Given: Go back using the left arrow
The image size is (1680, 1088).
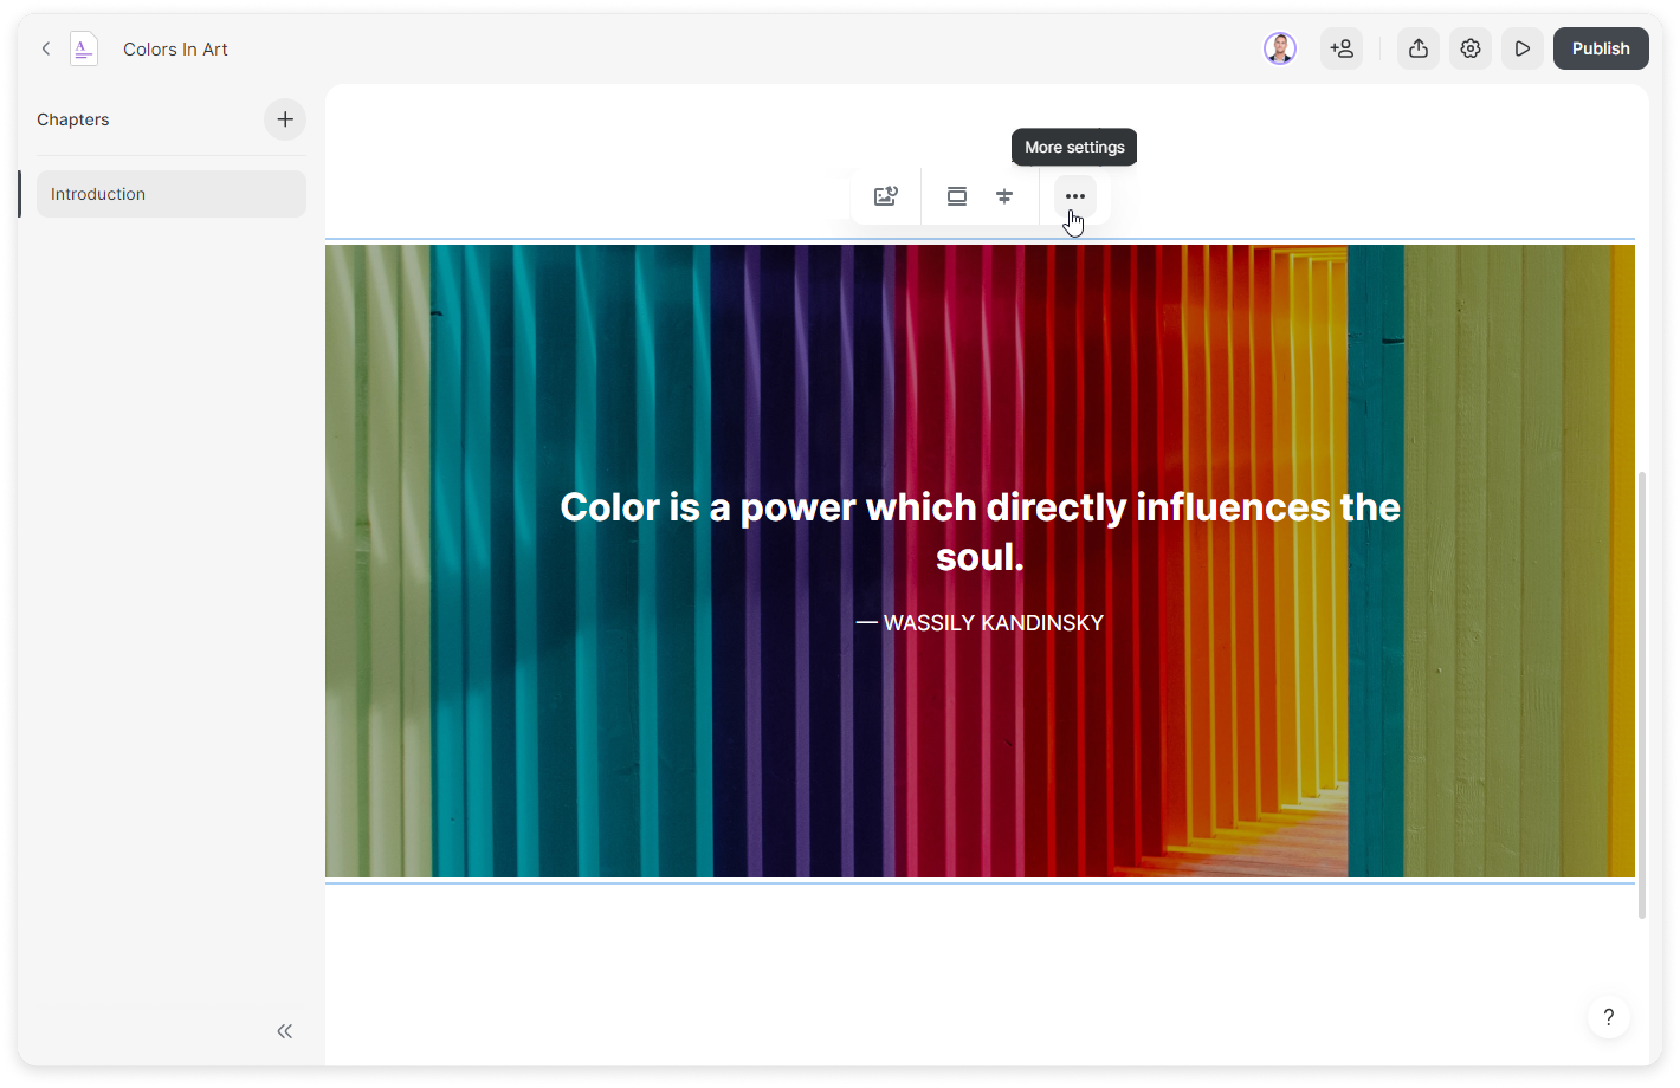Looking at the screenshot, I should [46, 48].
